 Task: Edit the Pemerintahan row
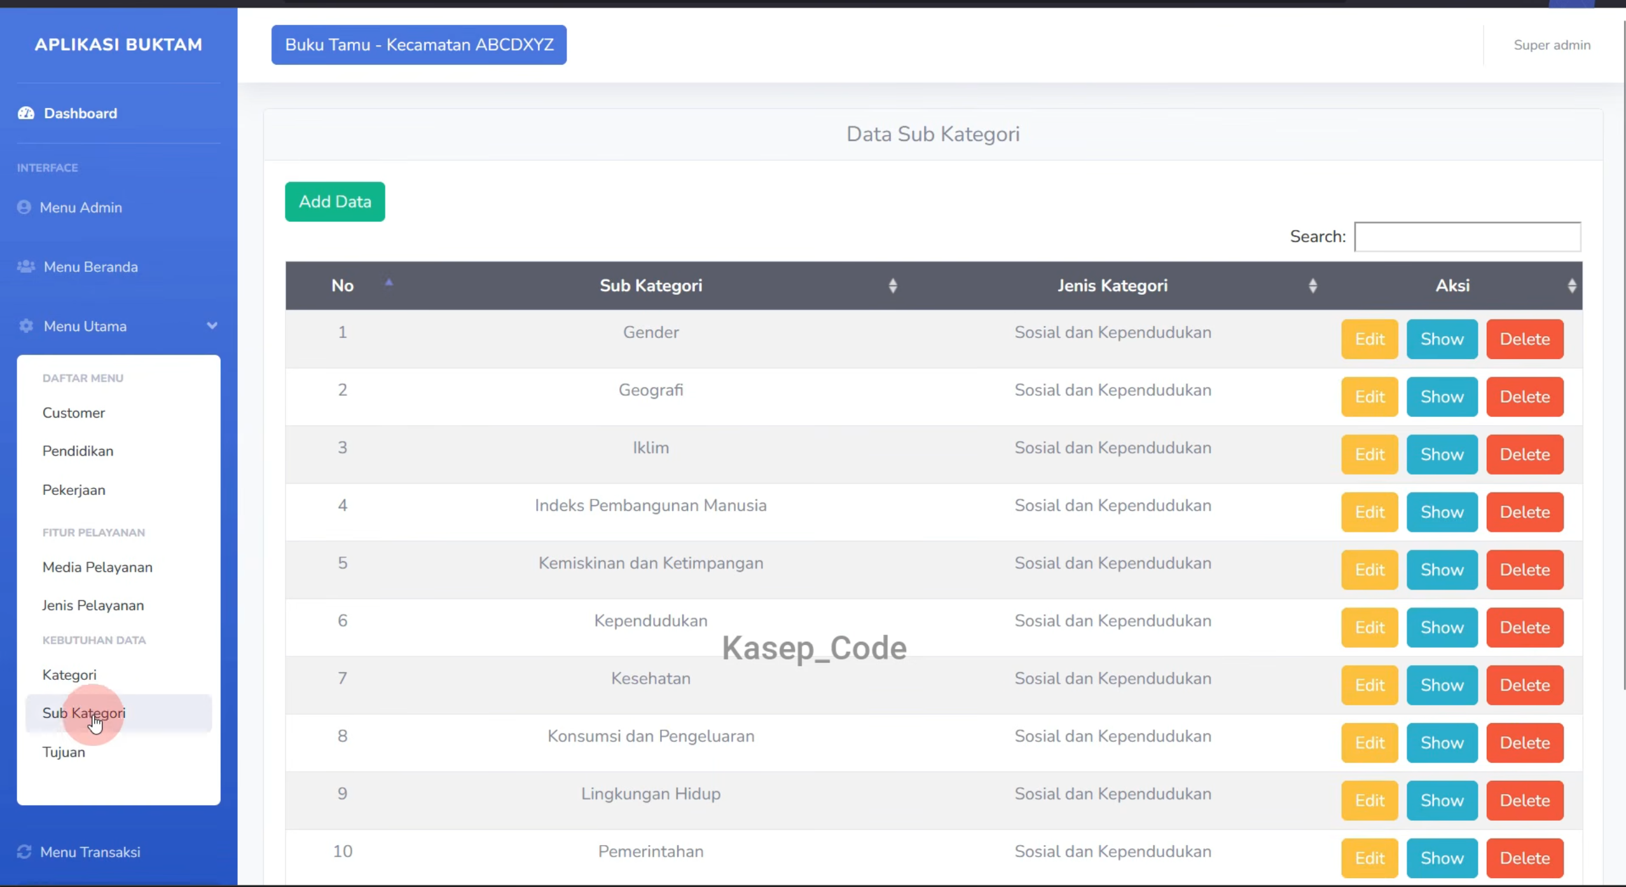[1370, 858]
